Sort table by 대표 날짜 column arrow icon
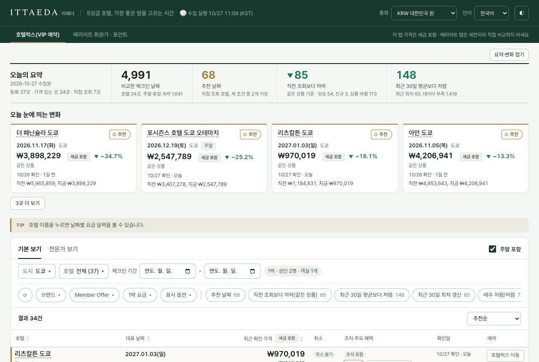 pyautogui.click(x=148, y=338)
